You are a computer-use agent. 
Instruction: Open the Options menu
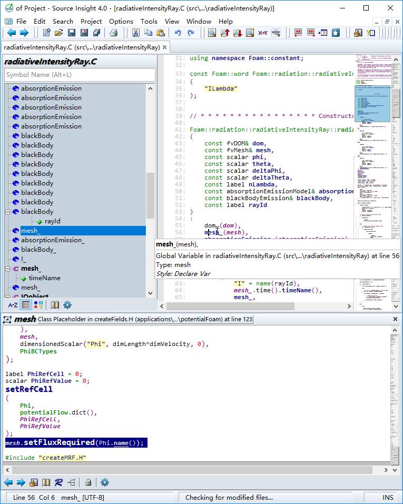[x=121, y=22]
